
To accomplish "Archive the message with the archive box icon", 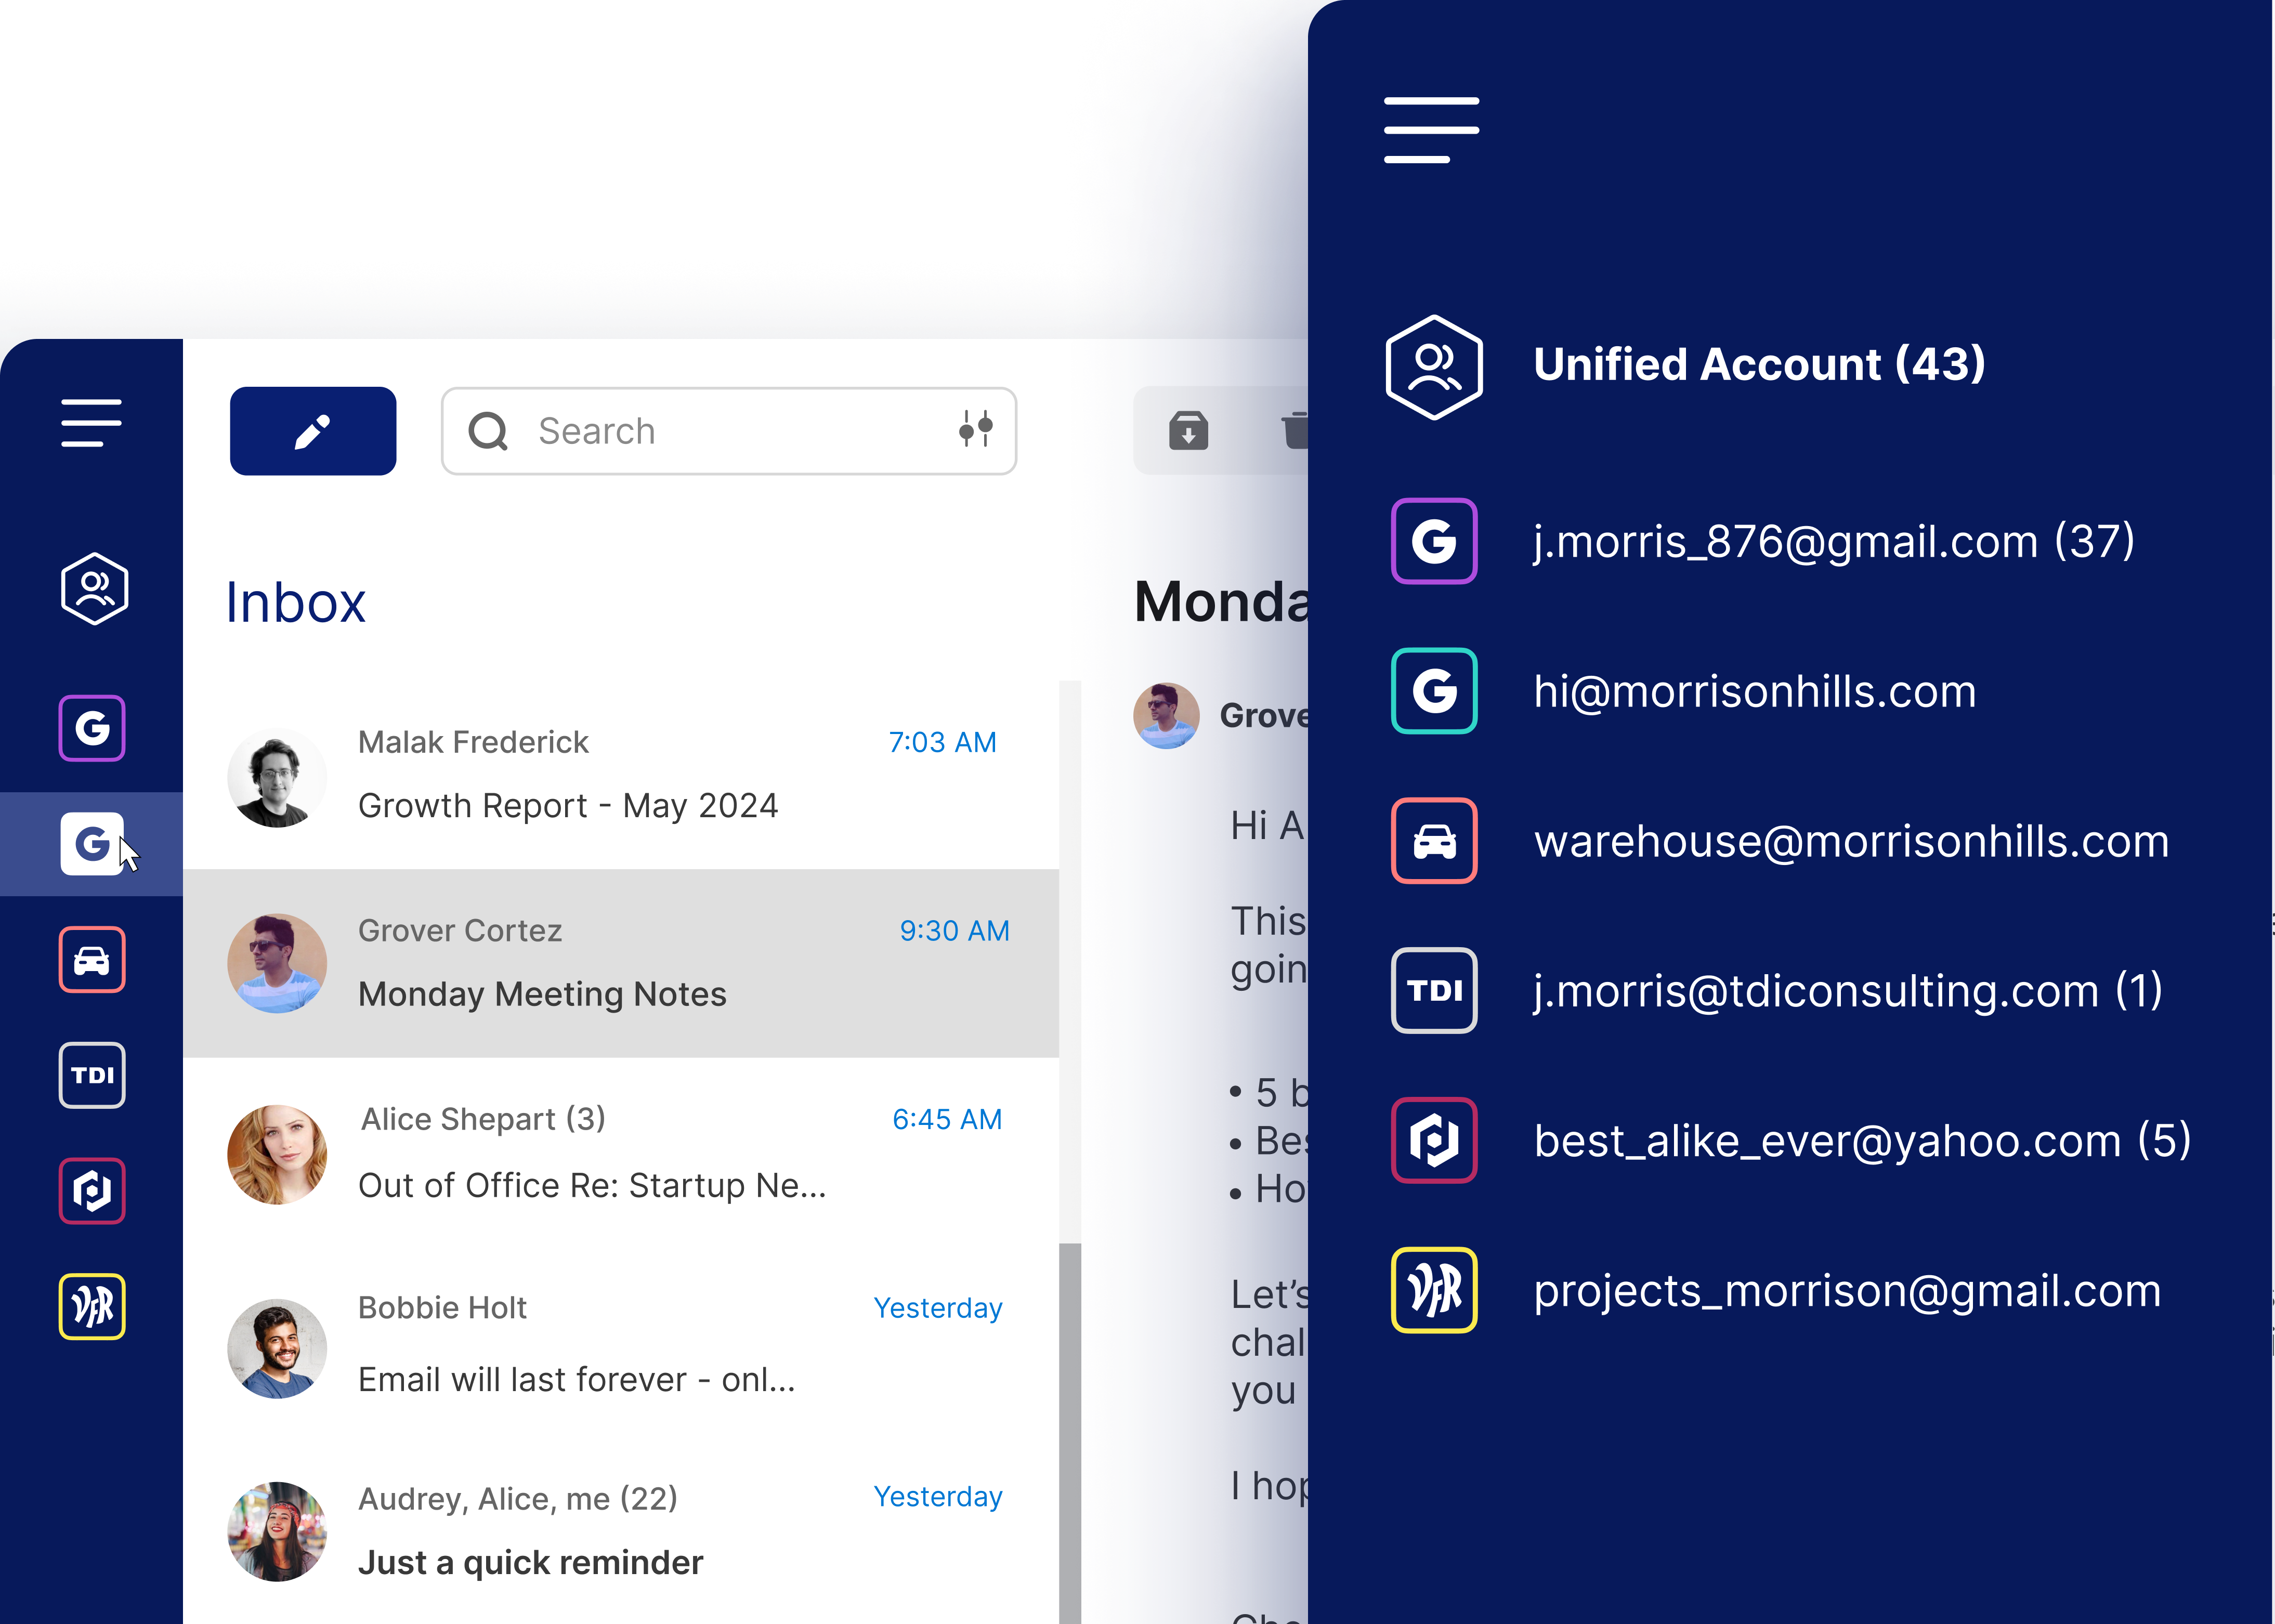I will pos(1188,431).
